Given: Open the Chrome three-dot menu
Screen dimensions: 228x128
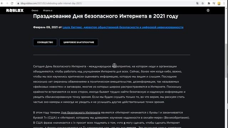Looking at the screenshot, I should coord(224,3).
